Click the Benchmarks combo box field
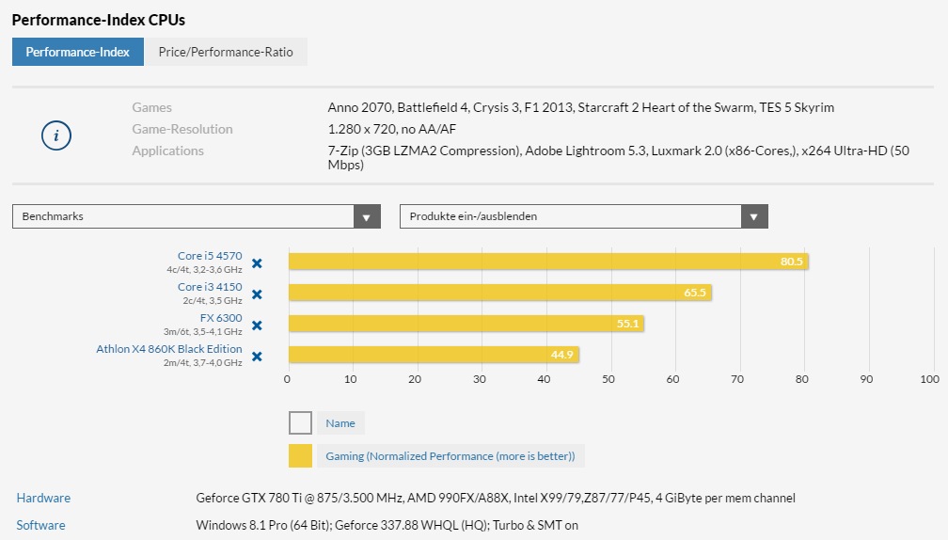Viewport: 948px width, 540px height. 197,216
